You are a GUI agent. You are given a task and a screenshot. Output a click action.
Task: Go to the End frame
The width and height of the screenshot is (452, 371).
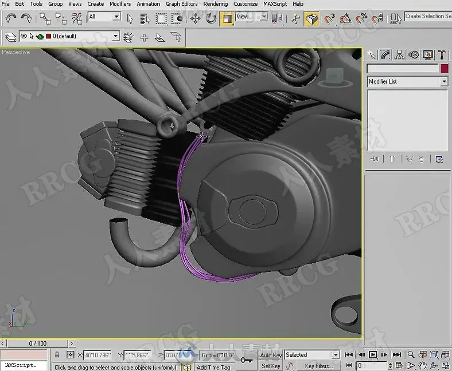397,354
